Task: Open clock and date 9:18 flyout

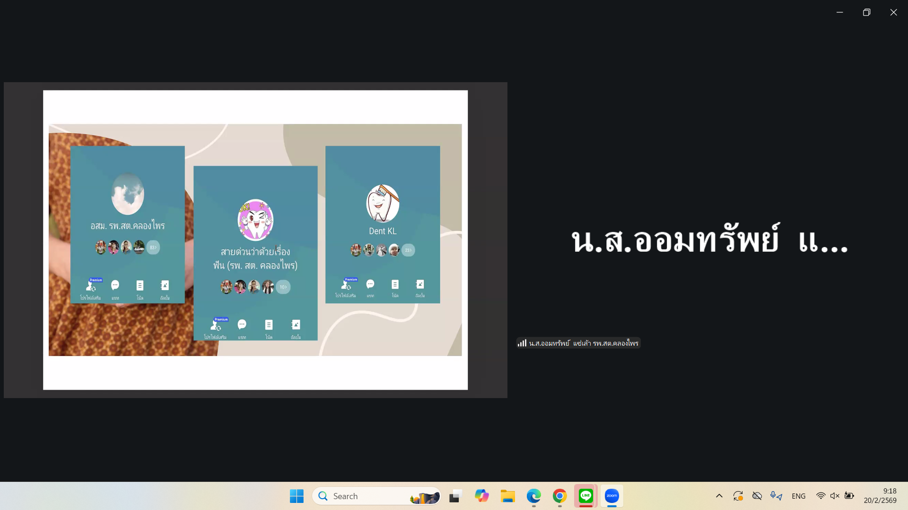Action: pos(880,496)
